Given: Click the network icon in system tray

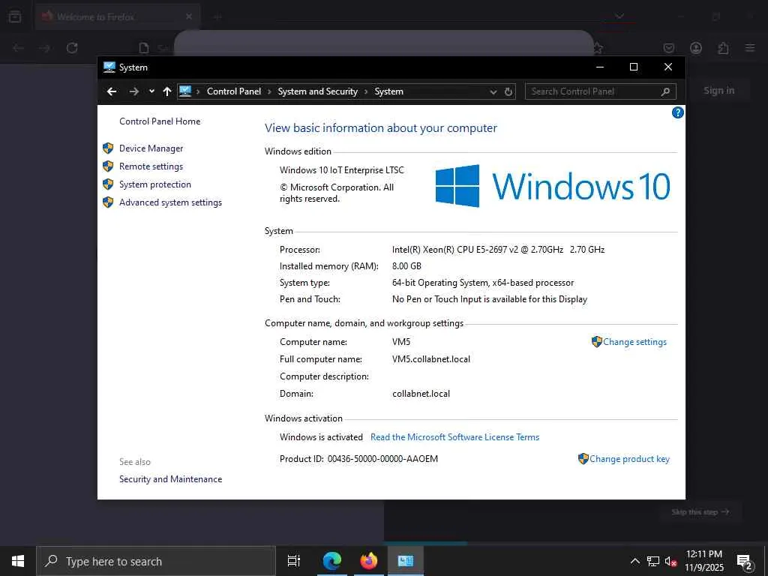Looking at the screenshot, I should coord(653,561).
